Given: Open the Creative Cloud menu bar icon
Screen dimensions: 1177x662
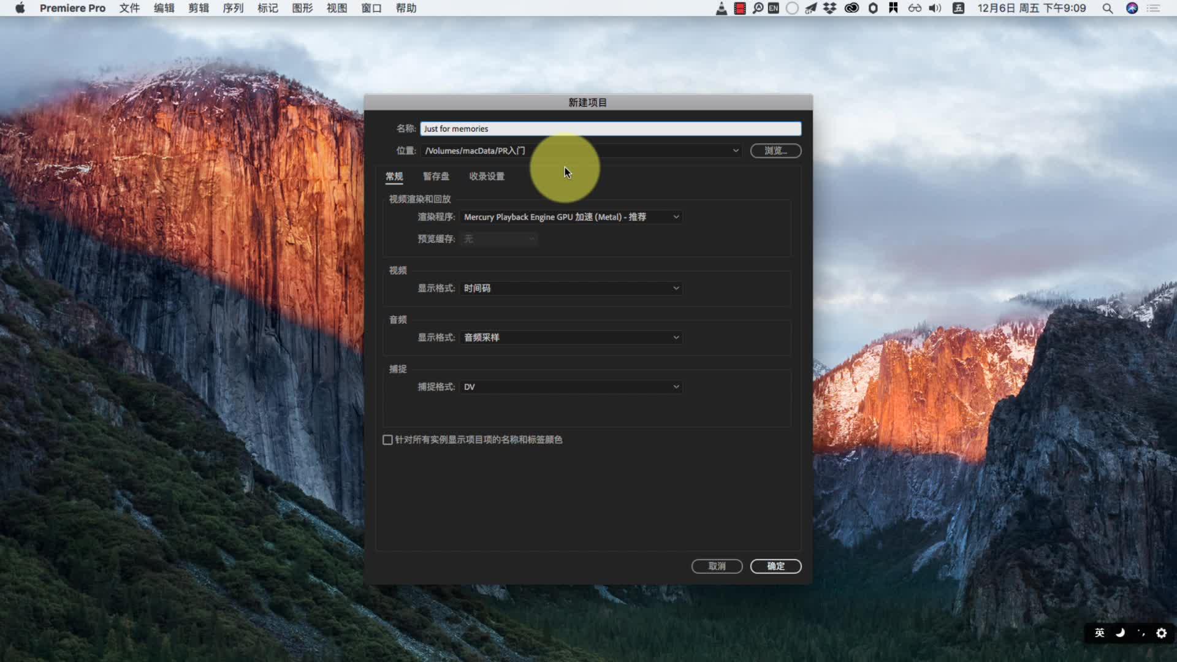Looking at the screenshot, I should pos(851,8).
